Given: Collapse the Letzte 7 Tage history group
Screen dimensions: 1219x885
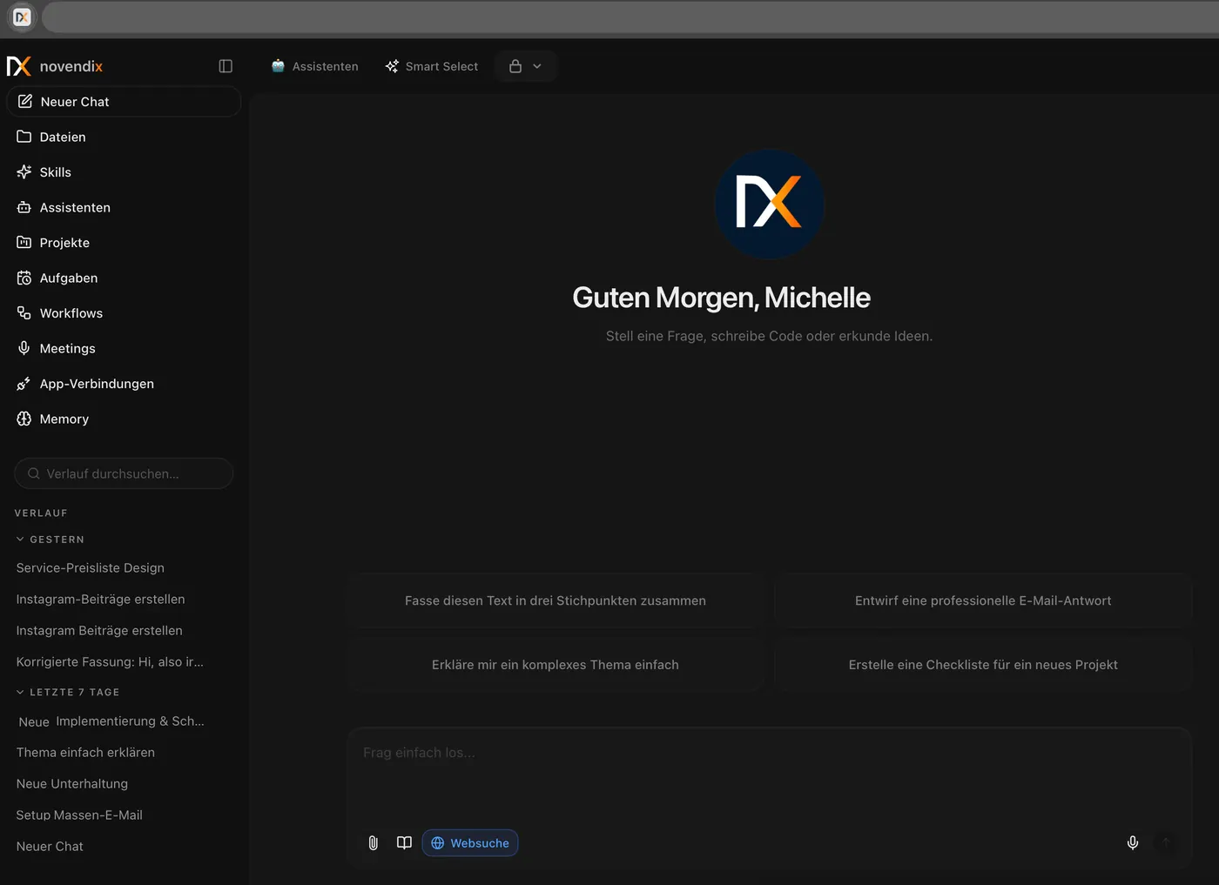Looking at the screenshot, I should (68, 693).
